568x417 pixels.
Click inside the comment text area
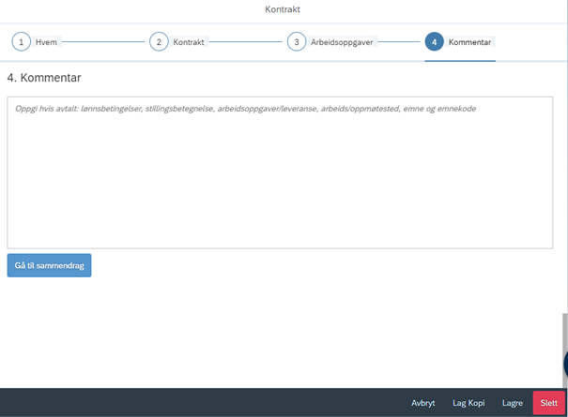click(x=280, y=172)
